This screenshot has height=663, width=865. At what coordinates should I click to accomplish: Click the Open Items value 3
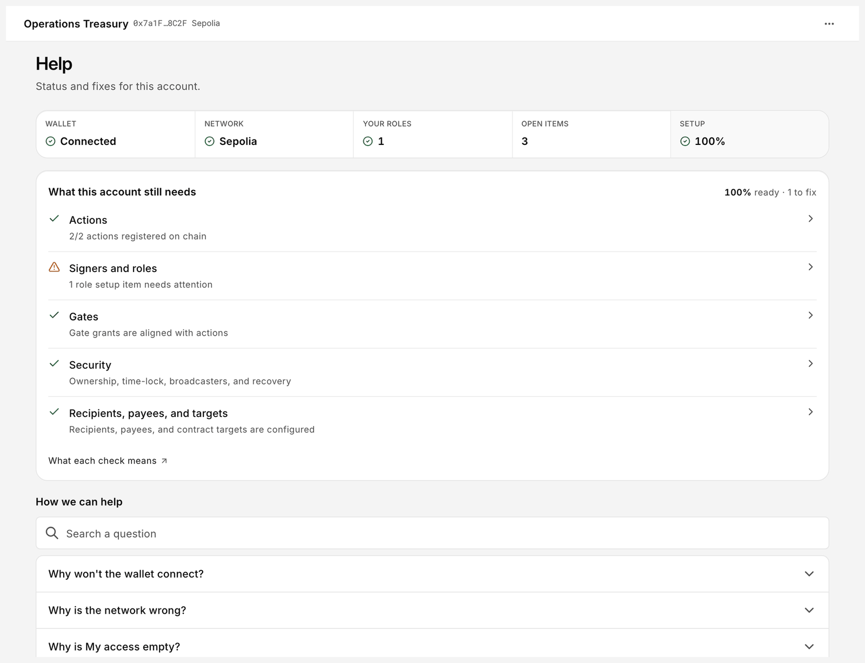pos(524,141)
